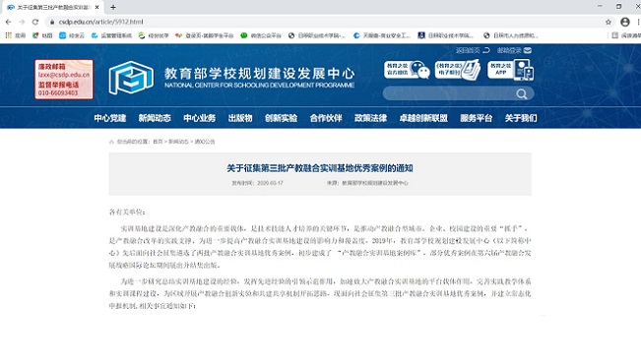Image resolution: width=641 pixels, height=363 pixels.
Task: Open the Chrome profile avatar icon
Action: click(624, 22)
